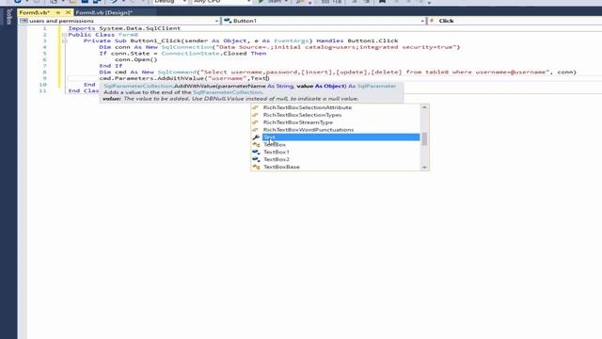Click the cmd.Parameters.AddWithValue code line
This screenshot has height=339, width=602.
pyautogui.click(x=184, y=78)
